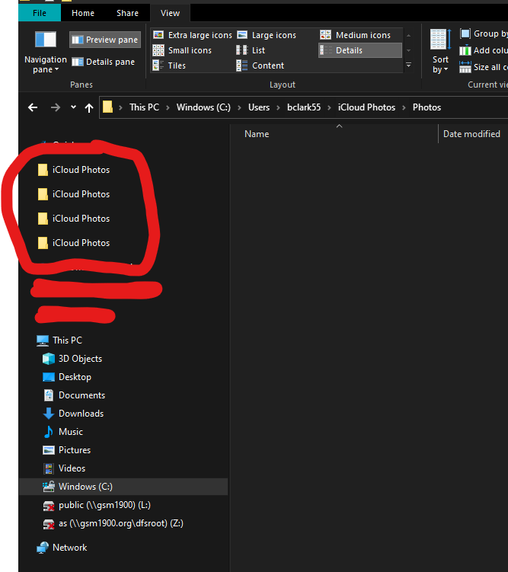The image size is (508, 572).
Task: Switch to List layout
Action: tap(251, 50)
